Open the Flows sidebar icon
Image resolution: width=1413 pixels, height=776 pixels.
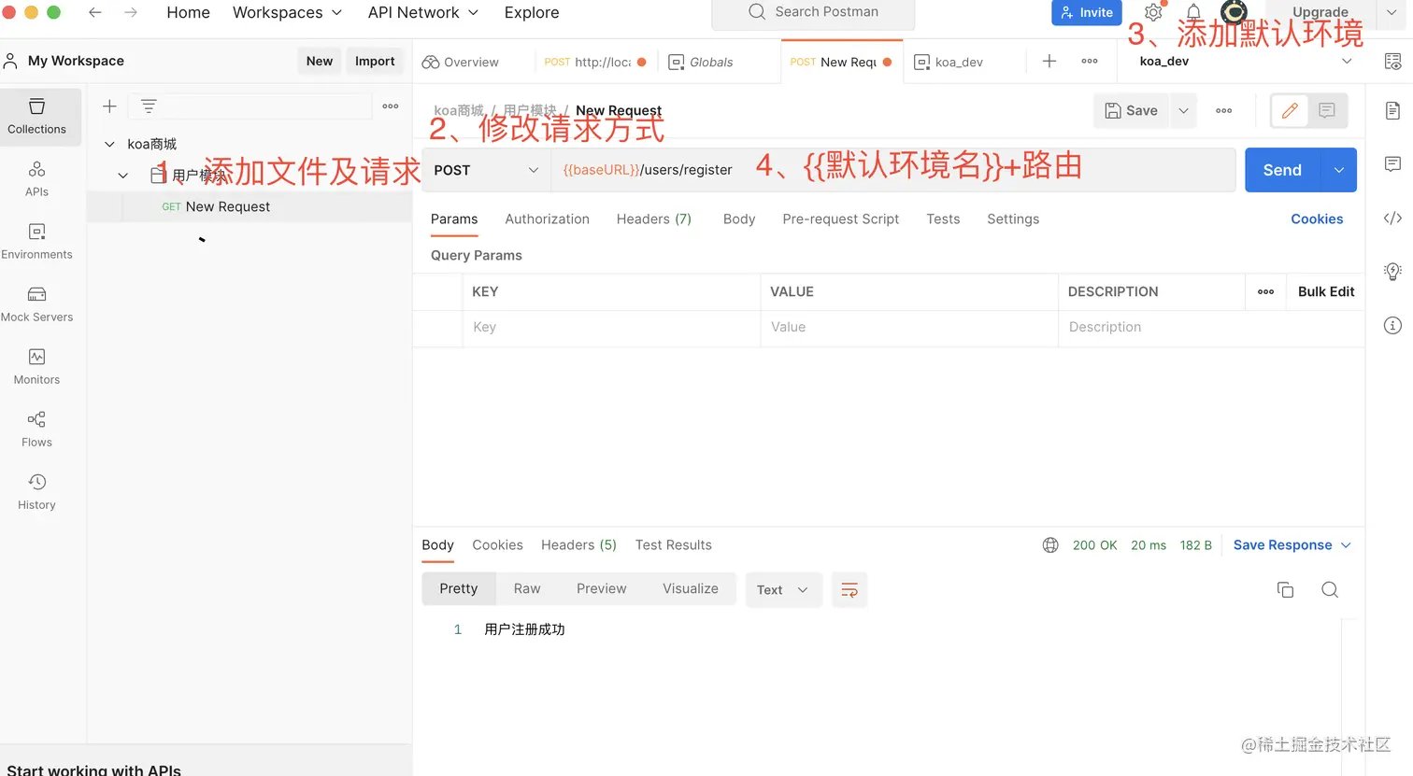pyautogui.click(x=36, y=429)
